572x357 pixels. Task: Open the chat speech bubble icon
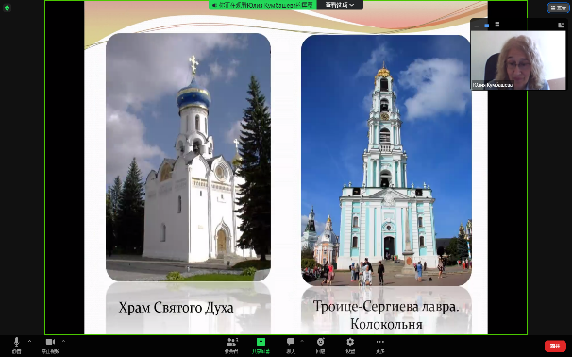pos(291,342)
